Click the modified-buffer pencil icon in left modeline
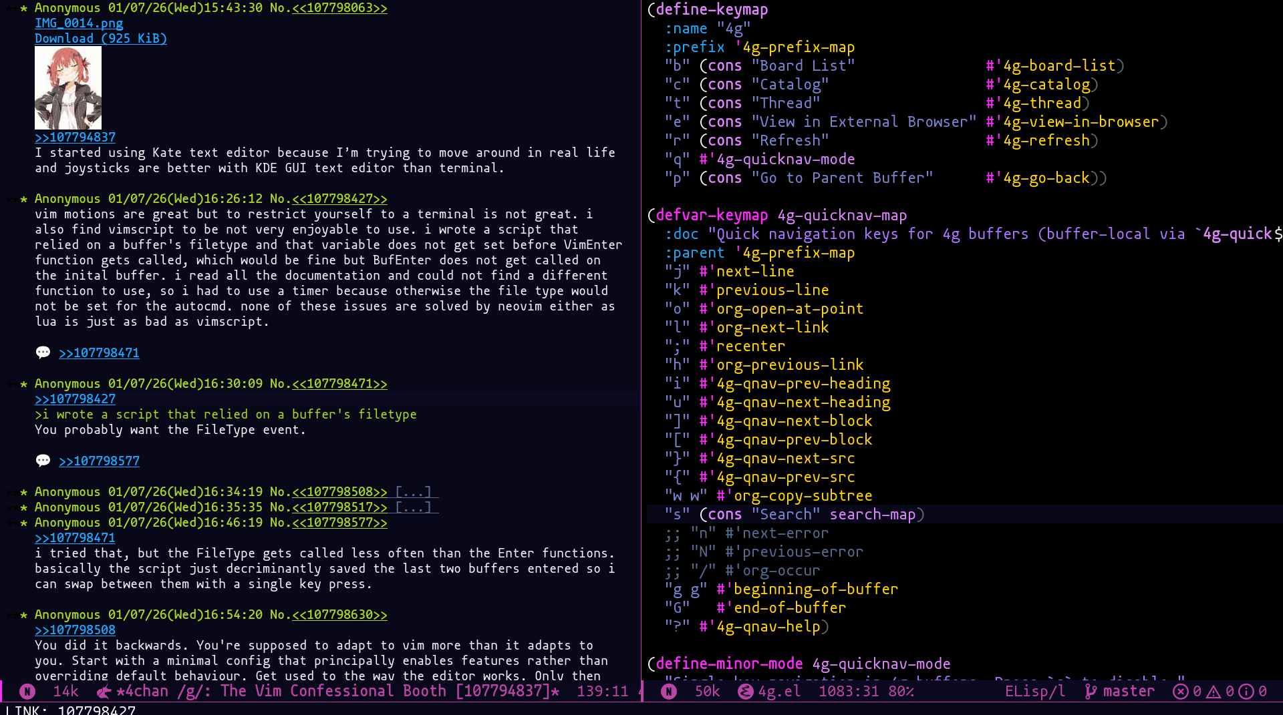 (x=104, y=692)
